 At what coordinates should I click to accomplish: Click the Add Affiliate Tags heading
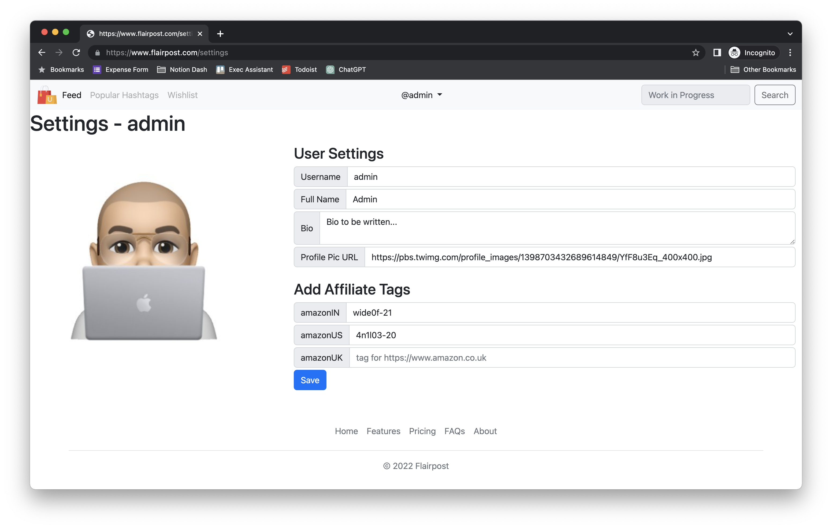[352, 289]
